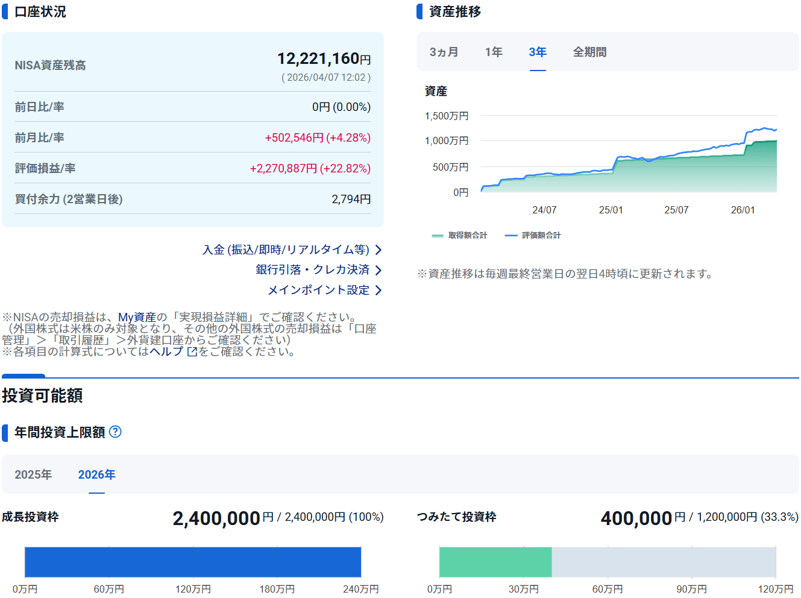Toggle the 取得額合計 legend entry

coord(460,236)
